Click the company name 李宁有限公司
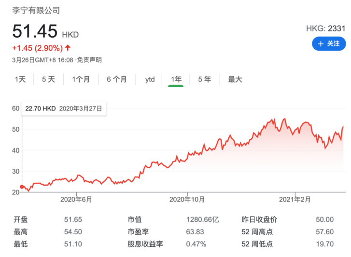Viewport: 351px width, 257px height. click(36, 11)
